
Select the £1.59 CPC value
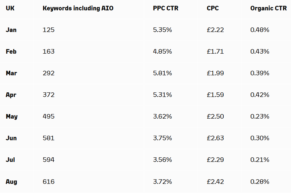pyautogui.click(x=215, y=95)
